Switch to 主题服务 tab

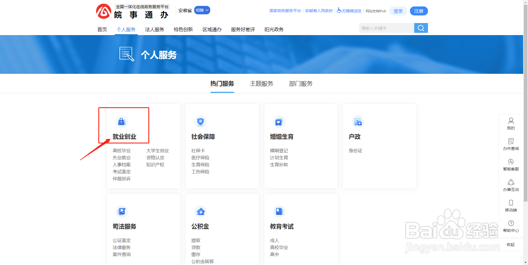tap(261, 84)
